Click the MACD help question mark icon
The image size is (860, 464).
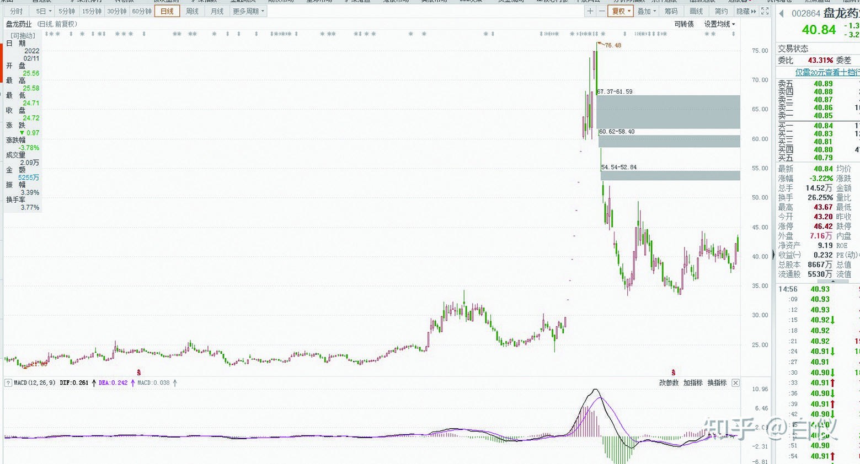pos(8,382)
